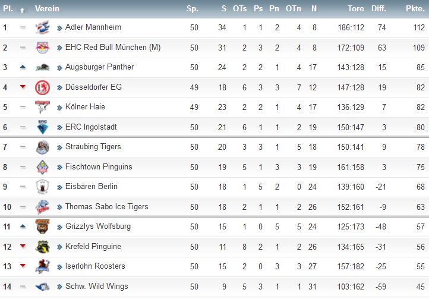Click the EHC Red Bull München logo

[x=42, y=48]
